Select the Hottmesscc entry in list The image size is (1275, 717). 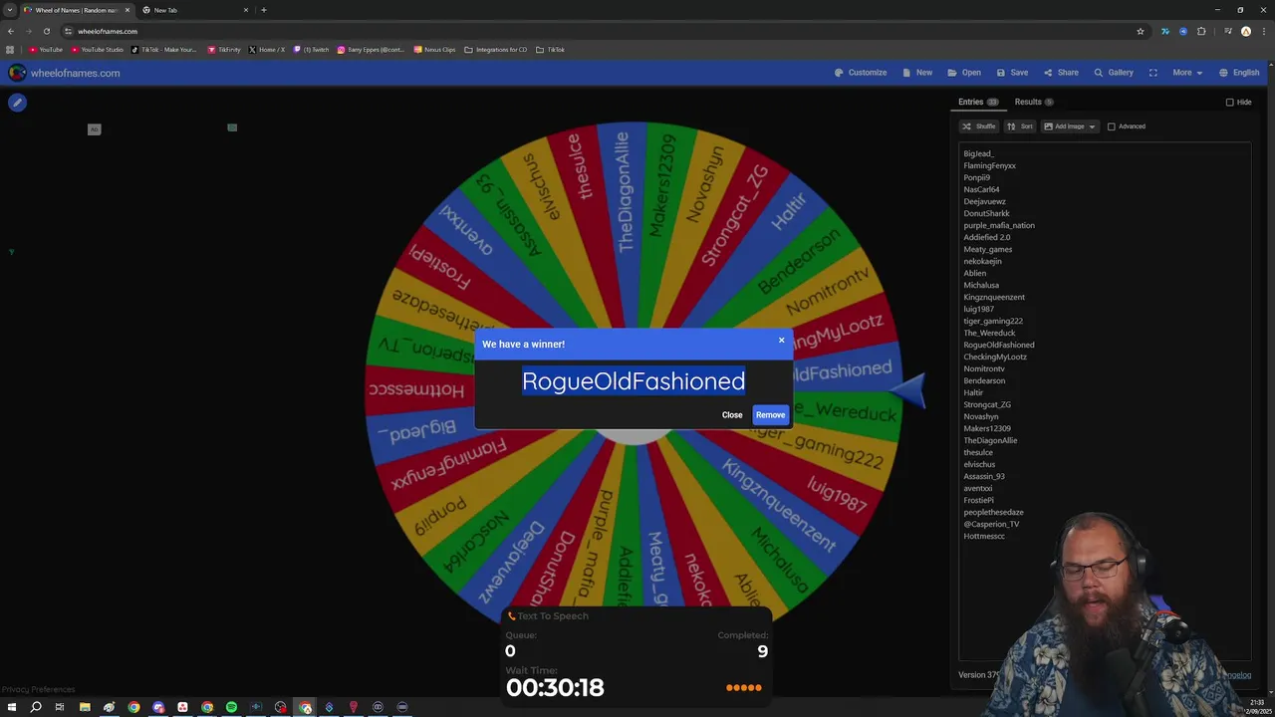(x=984, y=536)
